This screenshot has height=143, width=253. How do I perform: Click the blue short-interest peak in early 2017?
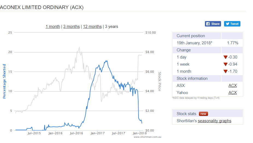coord(106,61)
